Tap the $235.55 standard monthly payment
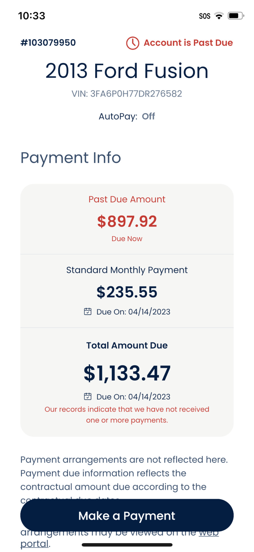254x552 pixels. point(127,292)
